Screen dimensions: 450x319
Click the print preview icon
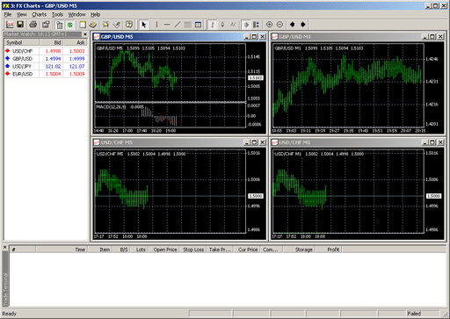[x=46, y=25]
